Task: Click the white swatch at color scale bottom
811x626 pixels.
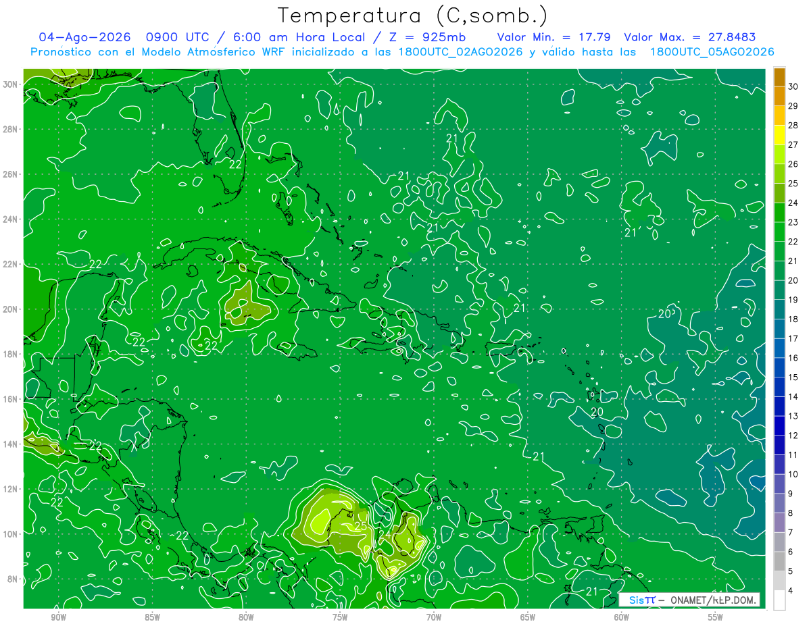Action: [x=779, y=600]
